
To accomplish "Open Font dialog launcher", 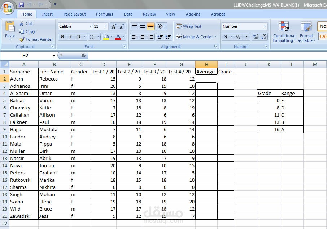I will [x=124, y=46].
